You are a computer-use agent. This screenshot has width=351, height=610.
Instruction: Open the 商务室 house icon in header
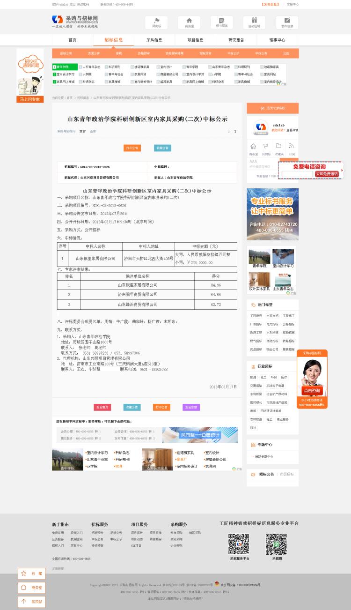tap(189, 22)
